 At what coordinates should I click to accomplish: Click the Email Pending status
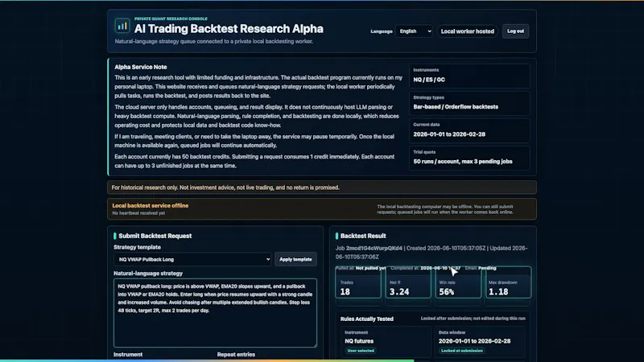pyautogui.click(x=481, y=268)
